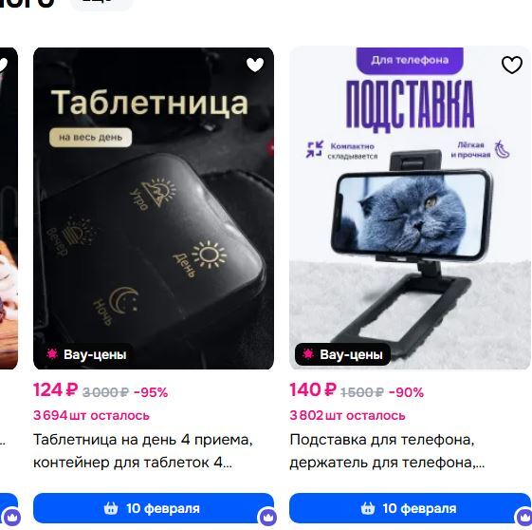Click the crown badge near Подставка's button
Viewport: 532px width, 530px height.
523,518
